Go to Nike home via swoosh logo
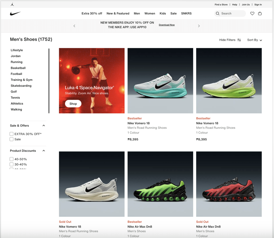Image resolution: width=274 pixels, height=238 pixels. pos(15,13)
